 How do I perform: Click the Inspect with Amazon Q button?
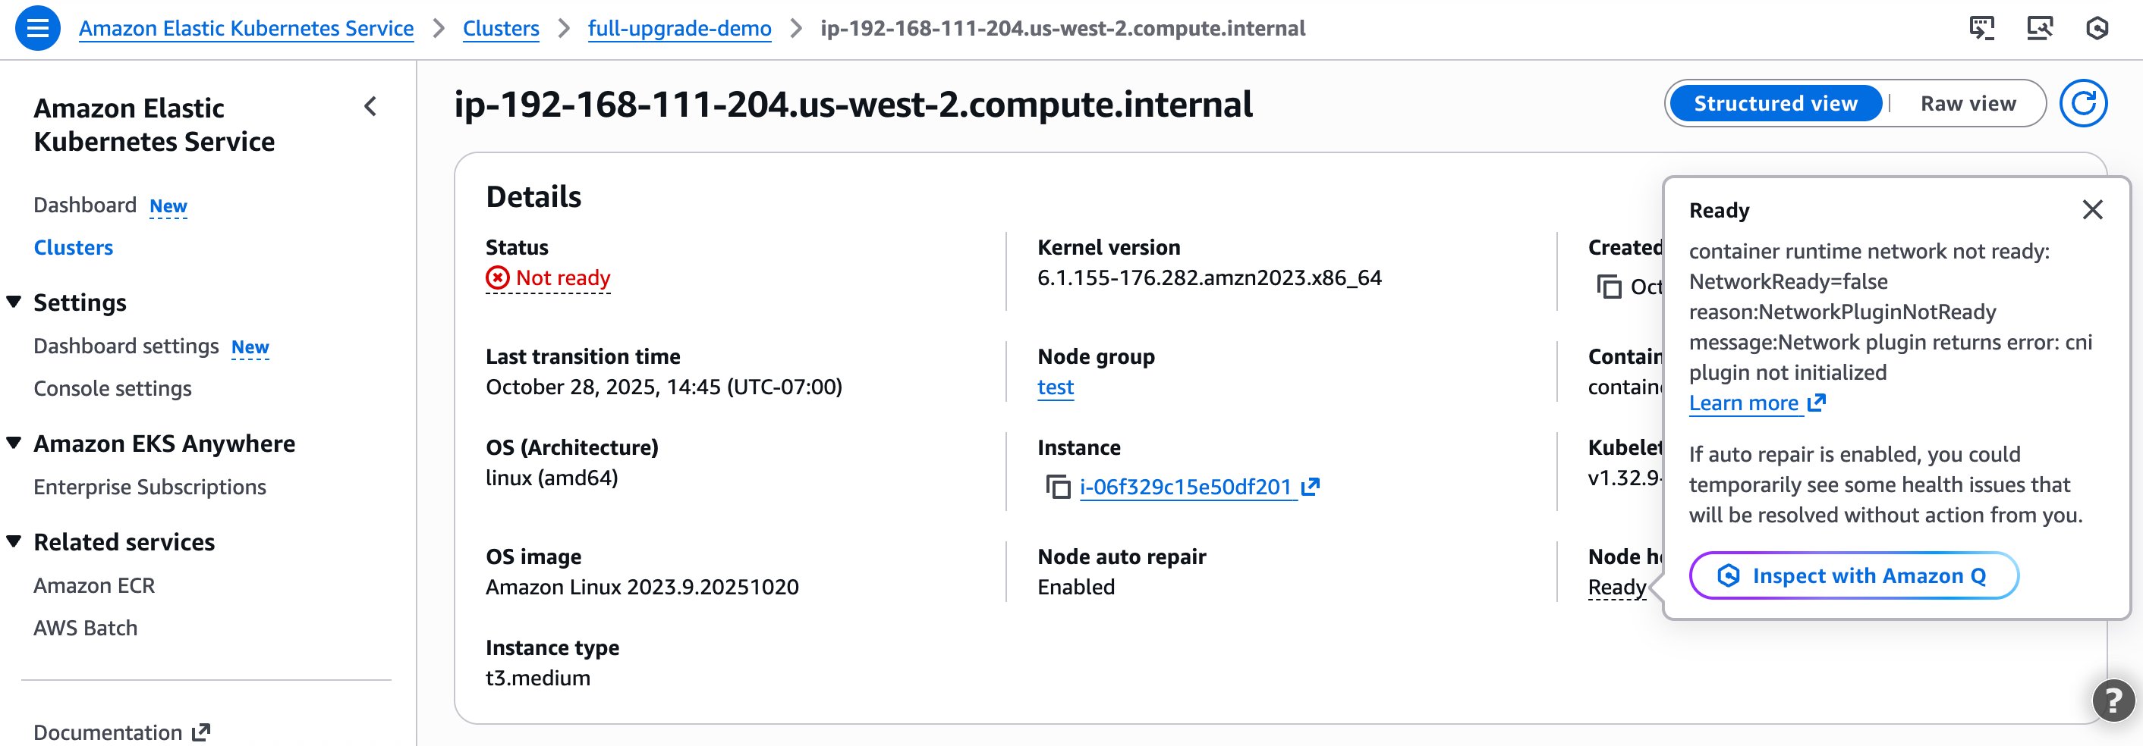[x=1855, y=575]
